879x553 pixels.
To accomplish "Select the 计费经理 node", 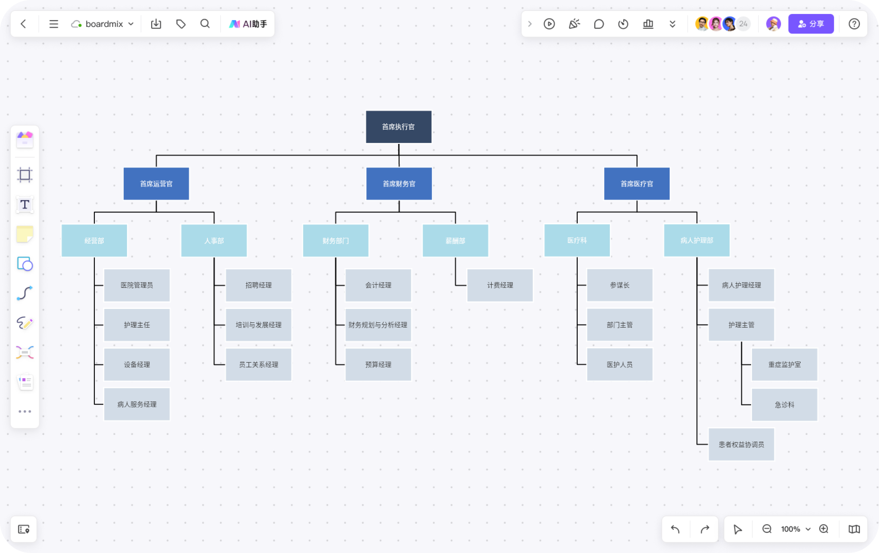I will [x=500, y=285].
